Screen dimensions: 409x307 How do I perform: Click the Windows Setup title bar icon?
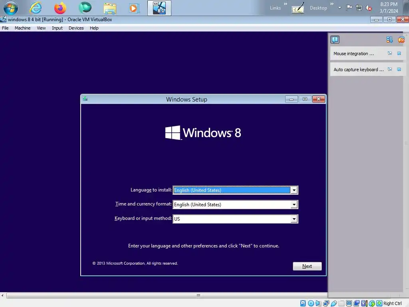point(85,99)
